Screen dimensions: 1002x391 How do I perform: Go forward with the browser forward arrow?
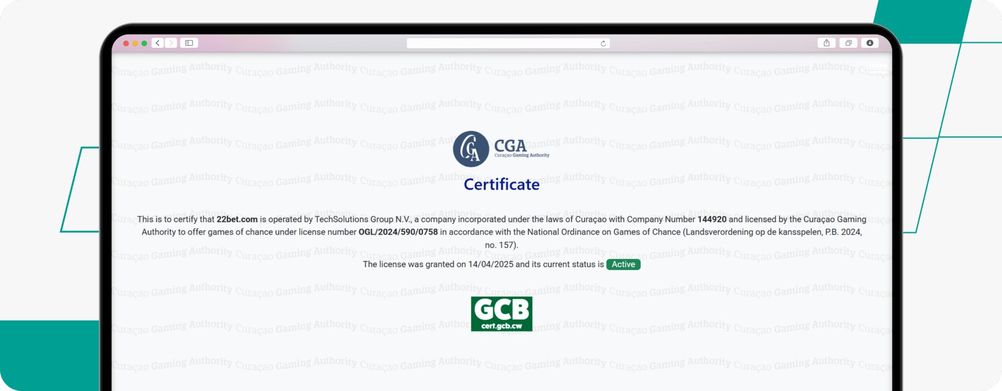171,43
